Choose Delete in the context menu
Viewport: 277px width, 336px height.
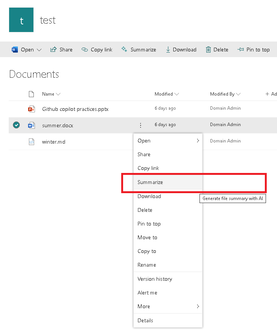[168, 210]
